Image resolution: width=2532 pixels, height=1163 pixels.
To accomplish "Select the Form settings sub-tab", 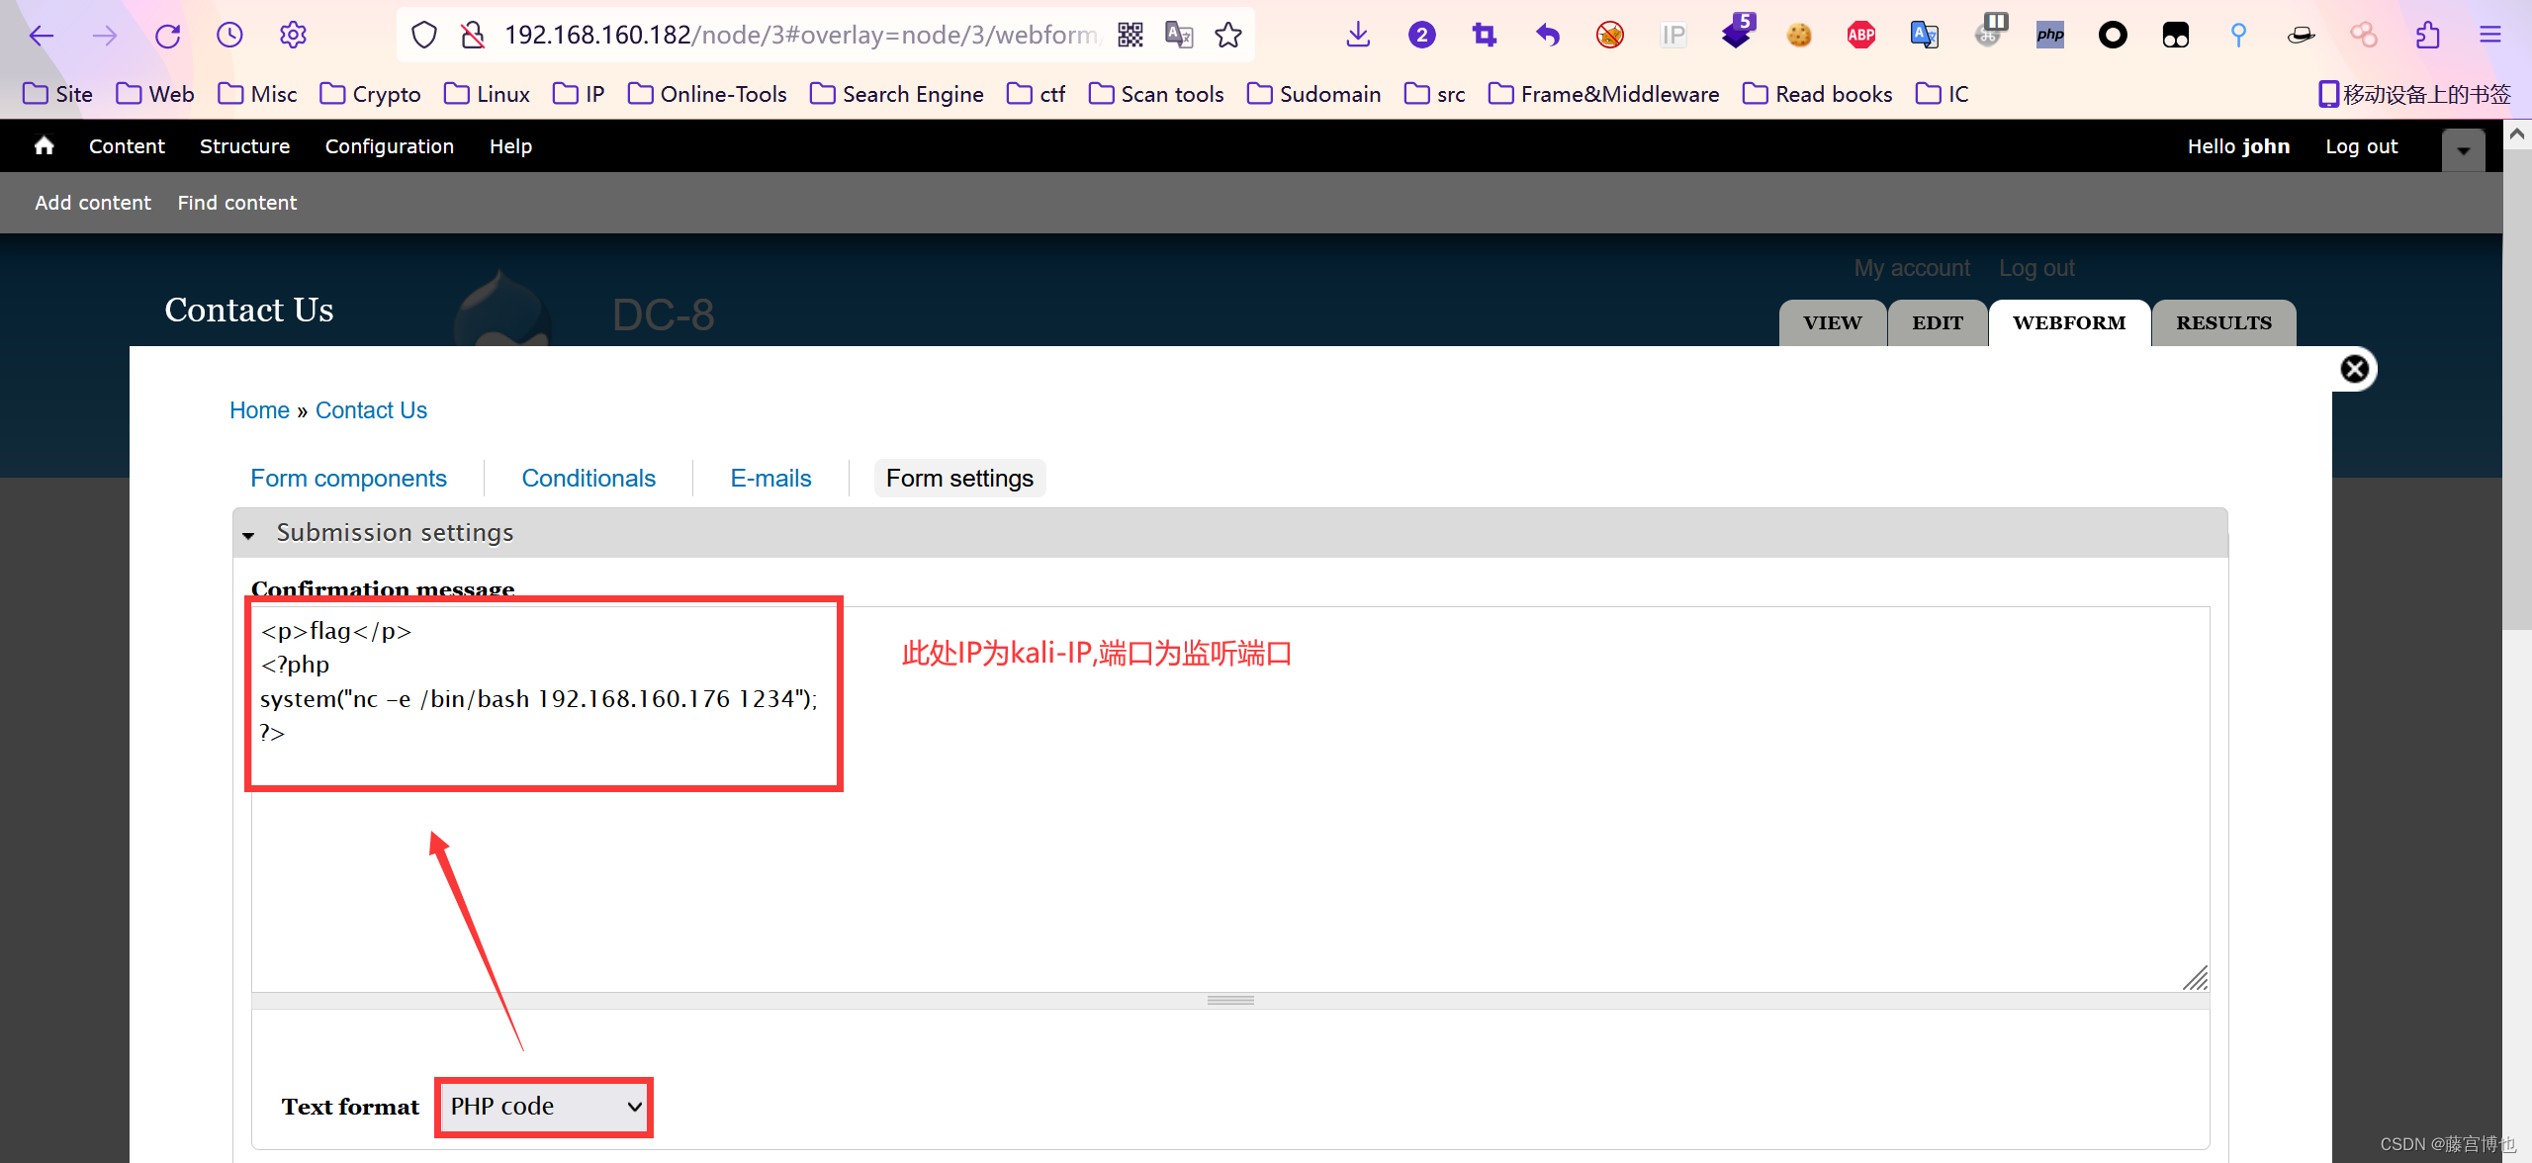I will click(x=959, y=479).
